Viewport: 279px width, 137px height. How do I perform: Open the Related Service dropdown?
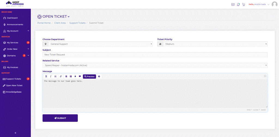(x=155, y=65)
